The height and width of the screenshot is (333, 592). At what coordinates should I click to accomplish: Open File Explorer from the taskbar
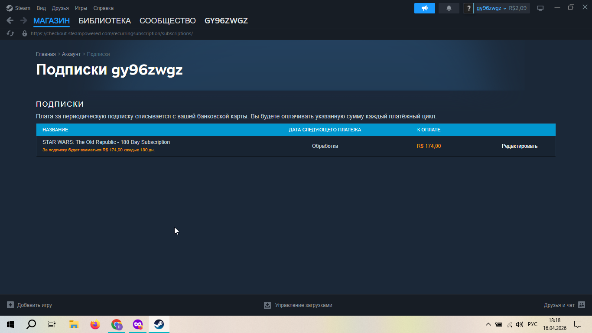[x=74, y=324]
